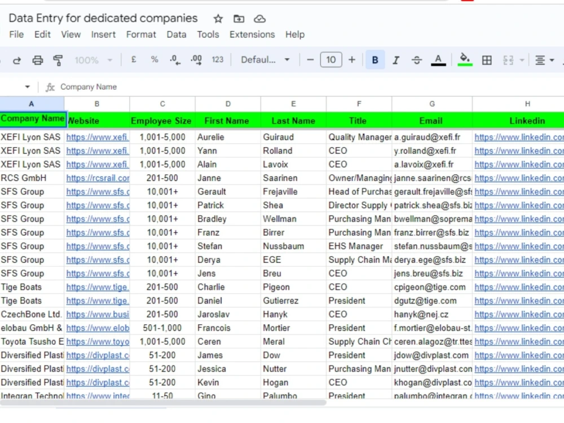Click the Merge cells icon
Screen dimensions: 564x423
[509, 60]
